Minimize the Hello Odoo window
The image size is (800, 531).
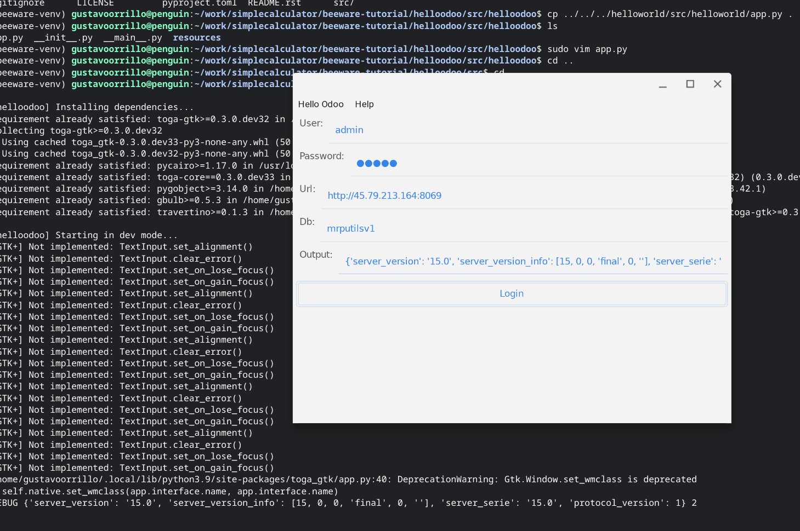coord(663,84)
